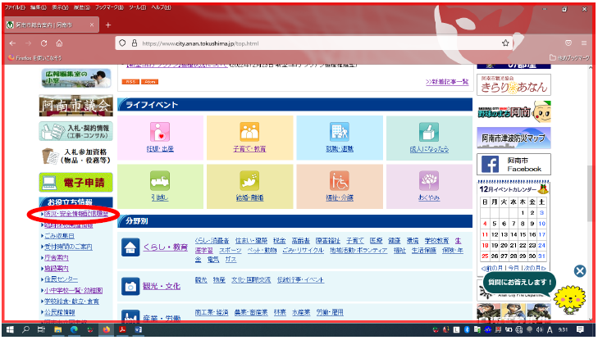
Task: Open a new browser tab
Action: (x=108, y=25)
